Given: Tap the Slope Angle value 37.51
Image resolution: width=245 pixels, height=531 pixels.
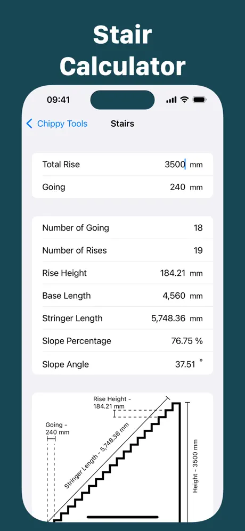Looking at the screenshot, I should pyautogui.click(x=185, y=364).
